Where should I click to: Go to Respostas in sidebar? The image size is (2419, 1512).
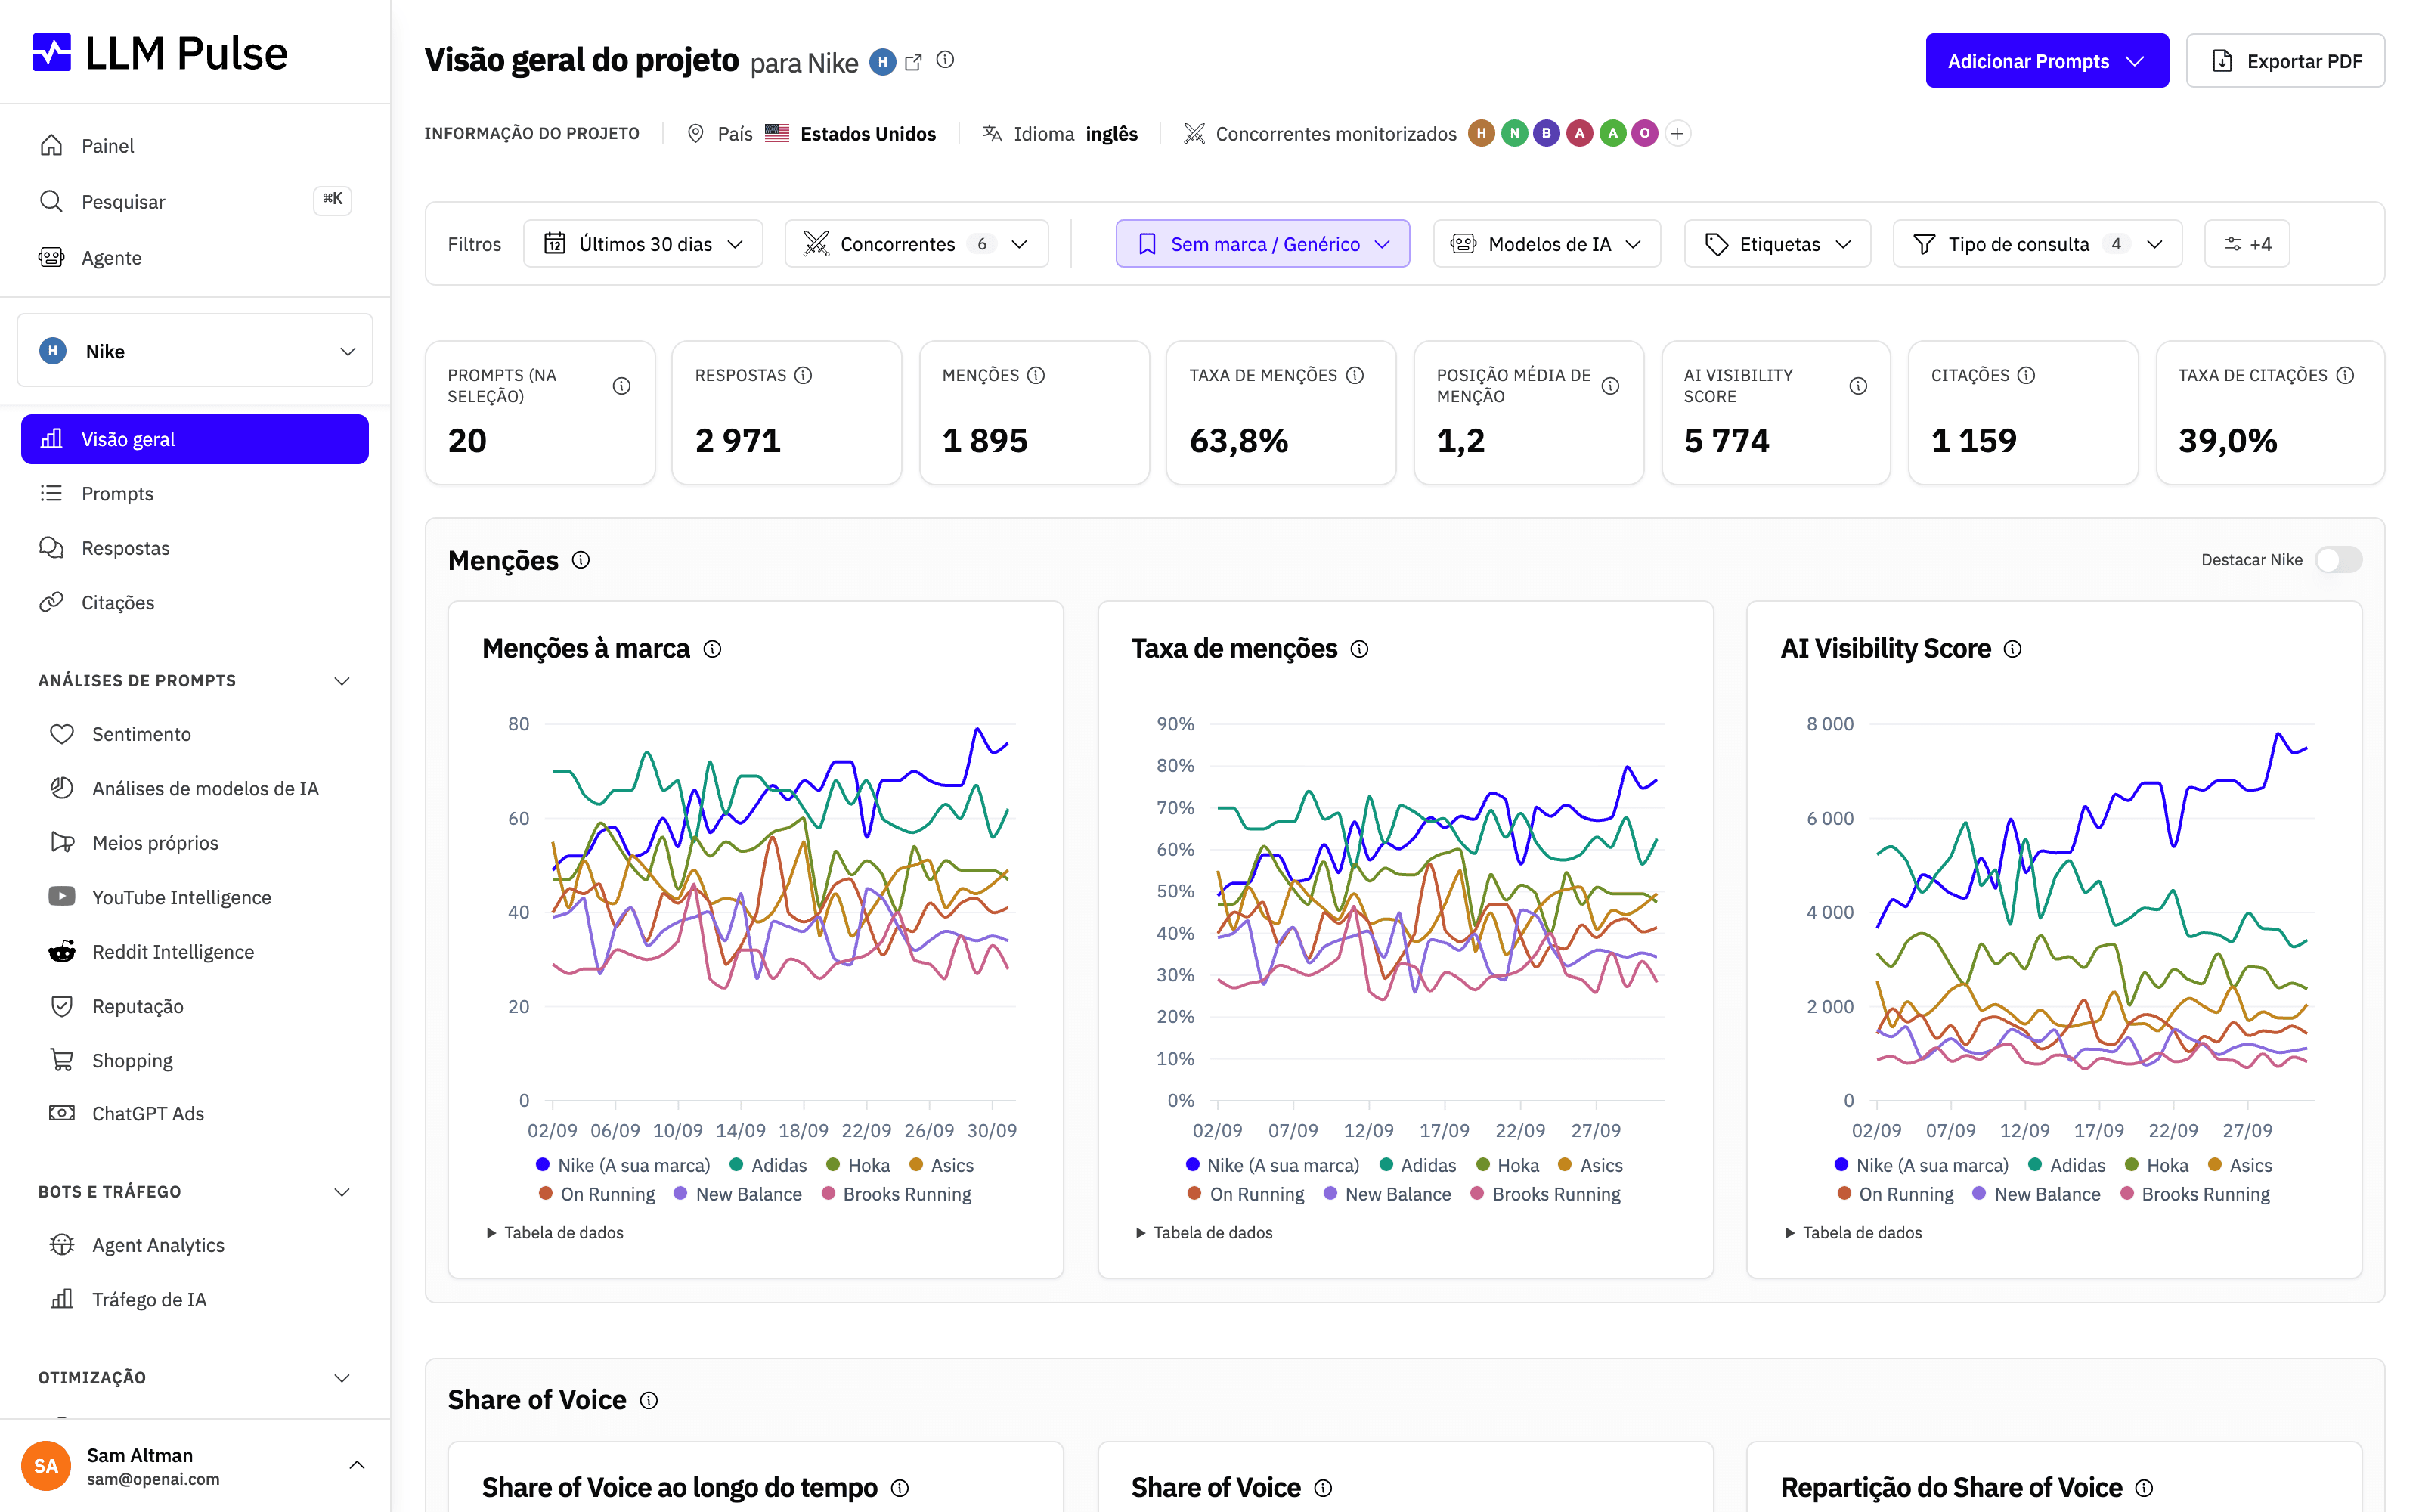click(x=195, y=548)
